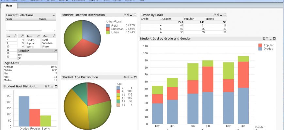Image resolution: width=284 pixels, height=130 pixels.
Task: Export Student Goal by Grade chart to Excel
Action: [x=267, y=39]
